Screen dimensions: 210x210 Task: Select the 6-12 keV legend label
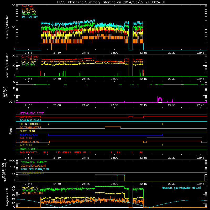click(x=28, y=9)
